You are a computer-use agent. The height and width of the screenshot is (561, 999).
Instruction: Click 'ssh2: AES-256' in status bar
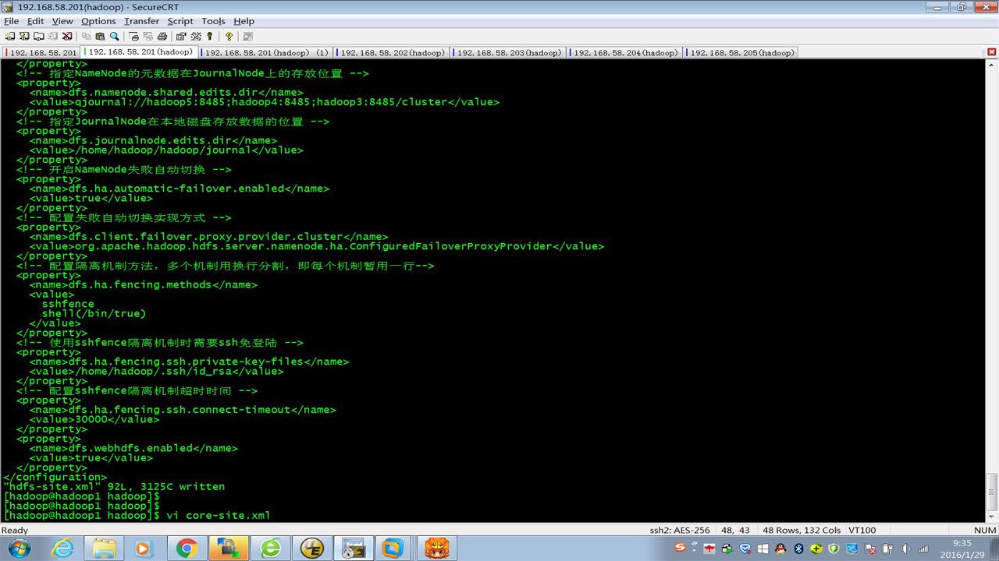680,531
